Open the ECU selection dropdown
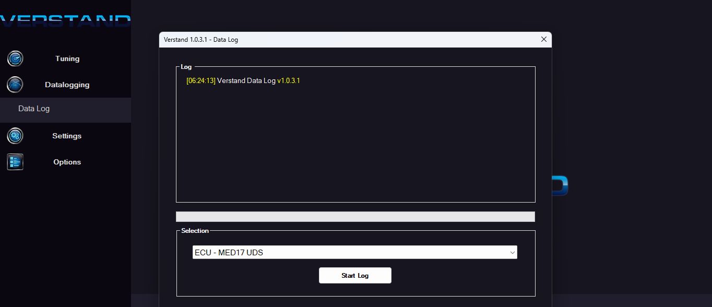This screenshot has width=712, height=307. coord(355,252)
